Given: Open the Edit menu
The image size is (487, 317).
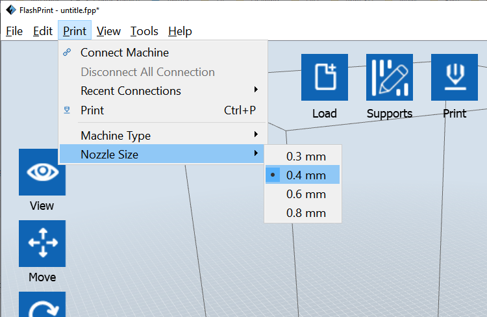Looking at the screenshot, I should pyautogui.click(x=43, y=31).
